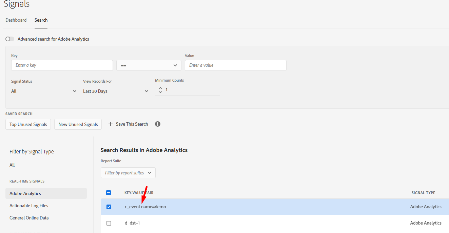Uncheck the c_event name=demo row checkbox
This screenshot has width=449, height=233.
pos(109,207)
